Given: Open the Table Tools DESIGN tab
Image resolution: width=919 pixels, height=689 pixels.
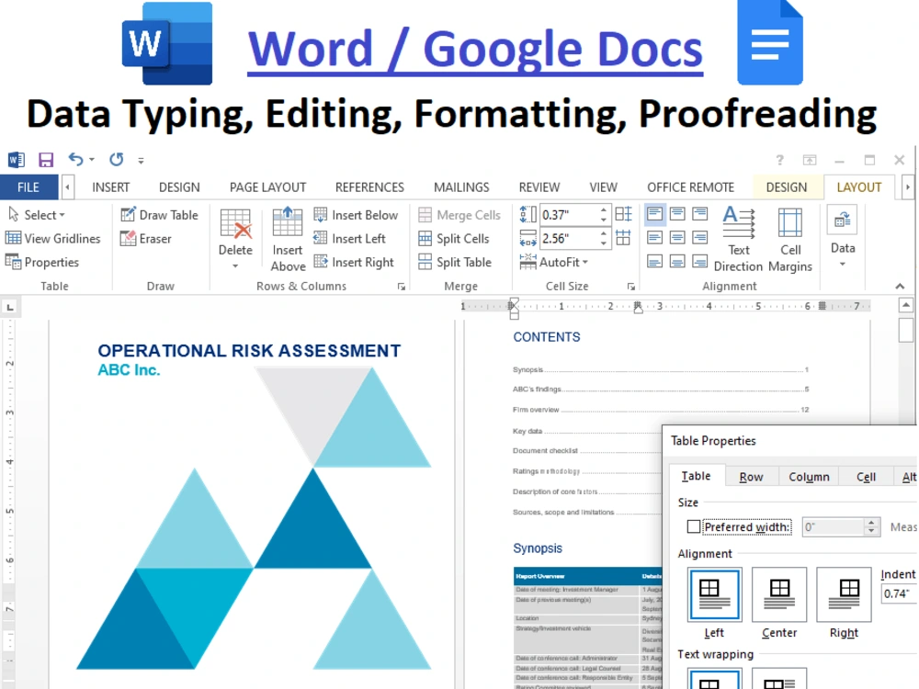Looking at the screenshot, I should point(787,187).
